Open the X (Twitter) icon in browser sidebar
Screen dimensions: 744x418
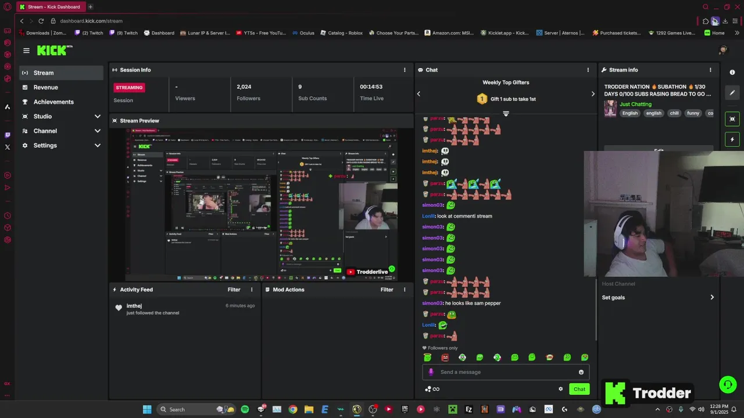click(8, 147)
